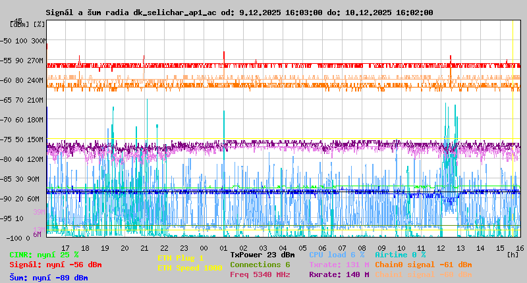Click the Chain0 signal -61 dBm label

click(x=423, y=265)
